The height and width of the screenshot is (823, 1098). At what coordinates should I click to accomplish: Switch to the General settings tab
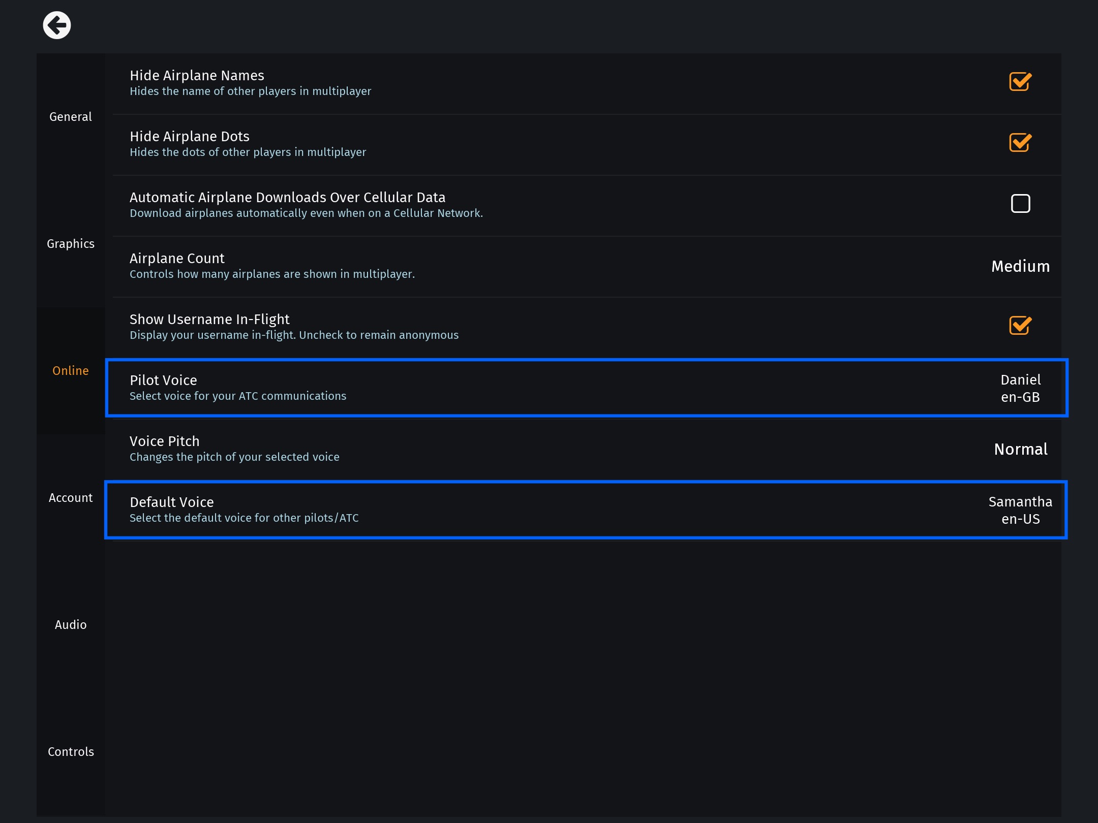71,117
